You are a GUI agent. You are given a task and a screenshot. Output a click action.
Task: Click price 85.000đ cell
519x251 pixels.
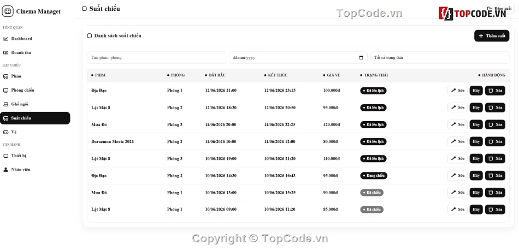point(331,210)
